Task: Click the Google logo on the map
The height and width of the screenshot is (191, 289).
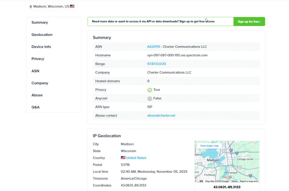Action: tap(227, 177)
